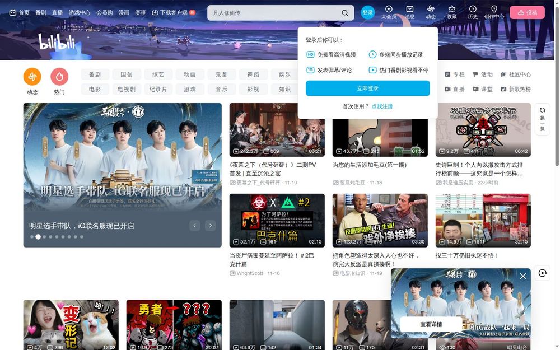Image resolution: width=560 pixels, height=350 pixels.
Task: Click the third carousel indicator dot
Action: [x=44, y=237]
